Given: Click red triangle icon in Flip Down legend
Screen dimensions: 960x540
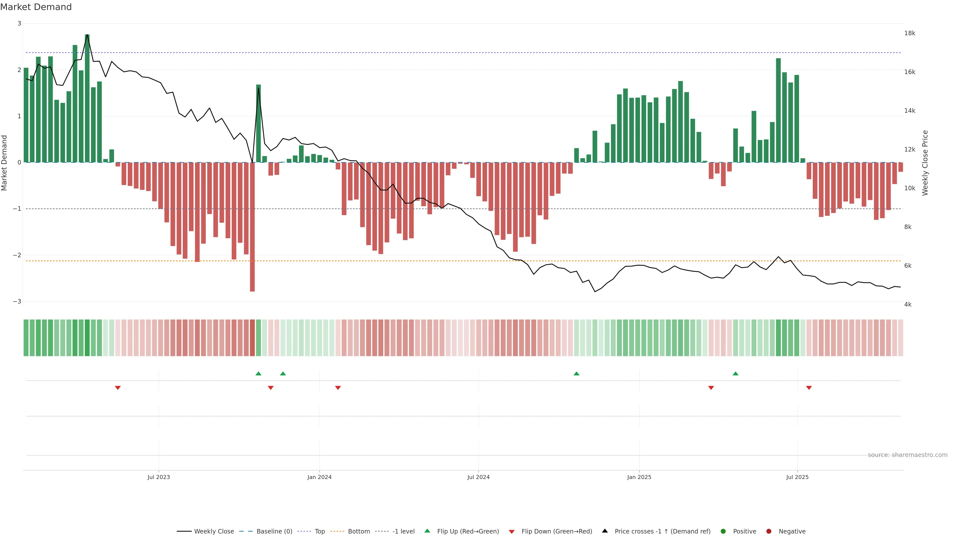Looking at the screenshot, I should pyautogui.click(x=512, y=531).
